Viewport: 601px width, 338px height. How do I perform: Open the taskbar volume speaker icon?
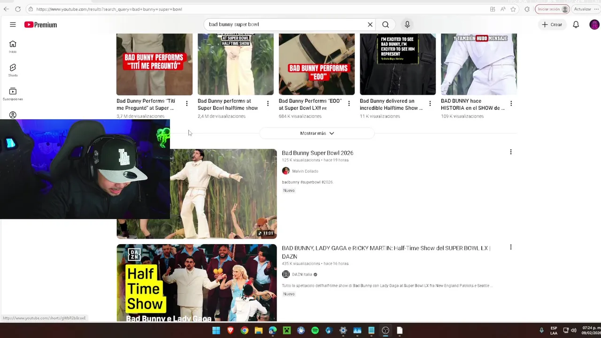point(573,330)
